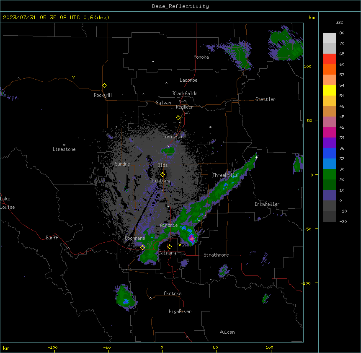Image resolution: width=361 pixels, height=353 pixels.
Task: Click the yellow V marker northwest of RockyMH
Action: pos(73,77)
